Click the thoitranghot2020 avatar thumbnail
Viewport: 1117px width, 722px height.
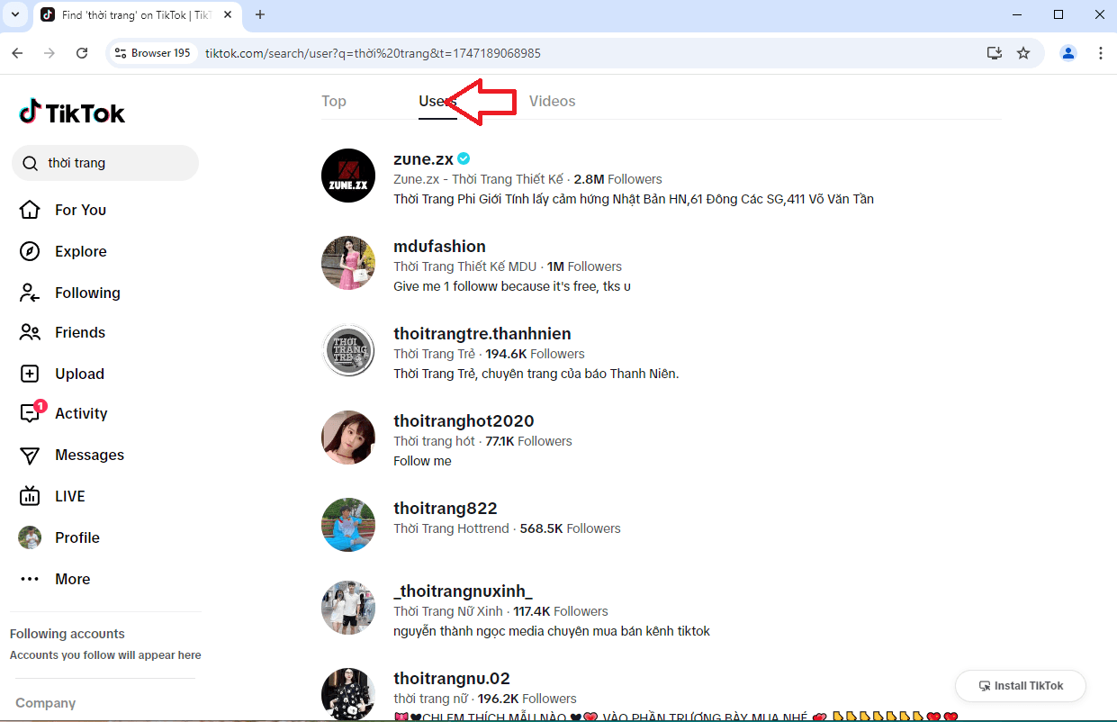tap(348, 438)
